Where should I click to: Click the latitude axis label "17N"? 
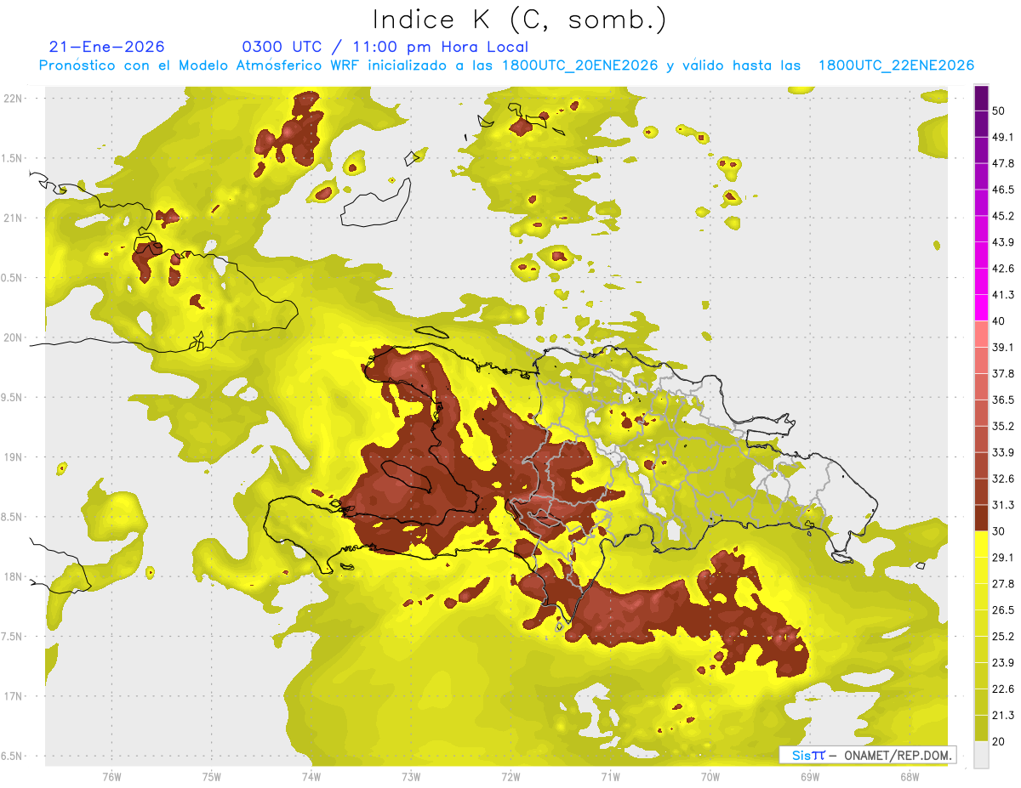click(13, 696)
